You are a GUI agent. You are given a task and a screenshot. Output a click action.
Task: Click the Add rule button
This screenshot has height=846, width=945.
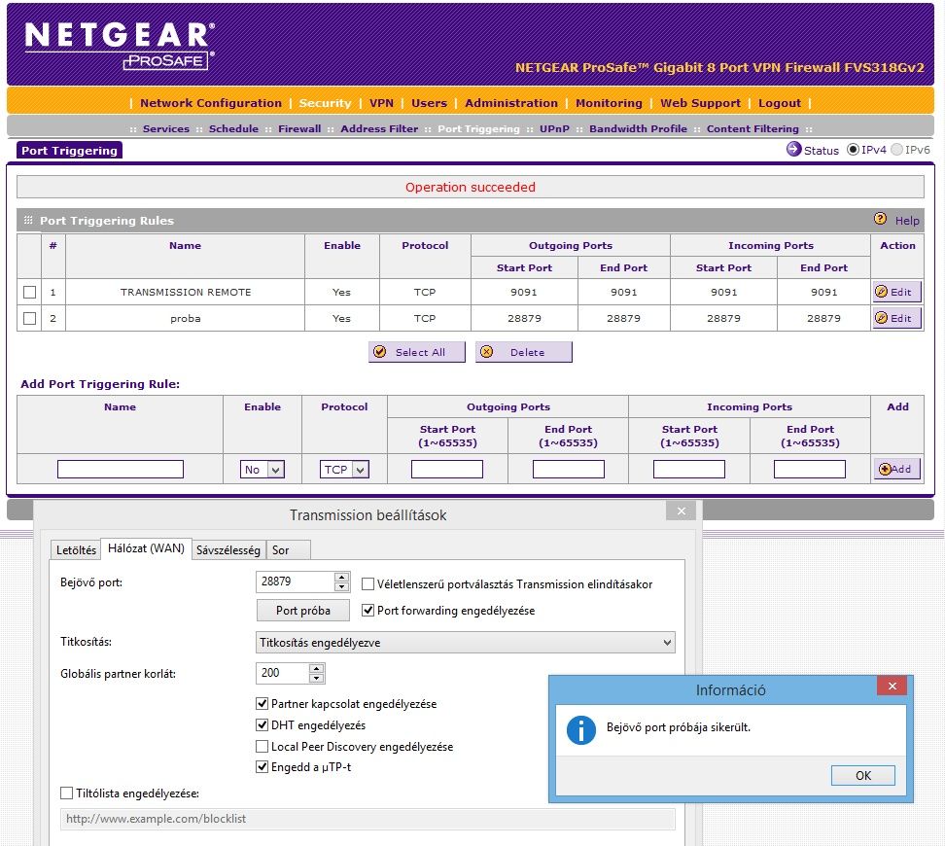(x=896, y=469)
